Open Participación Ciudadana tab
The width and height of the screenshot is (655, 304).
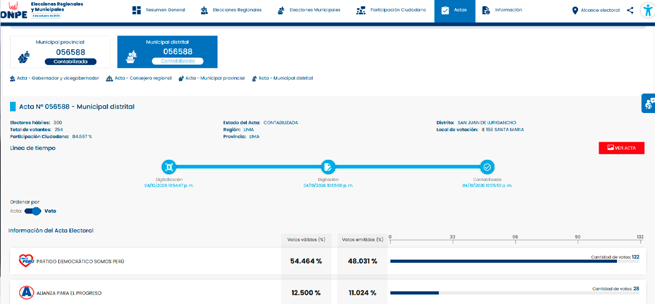click(391, 10)
